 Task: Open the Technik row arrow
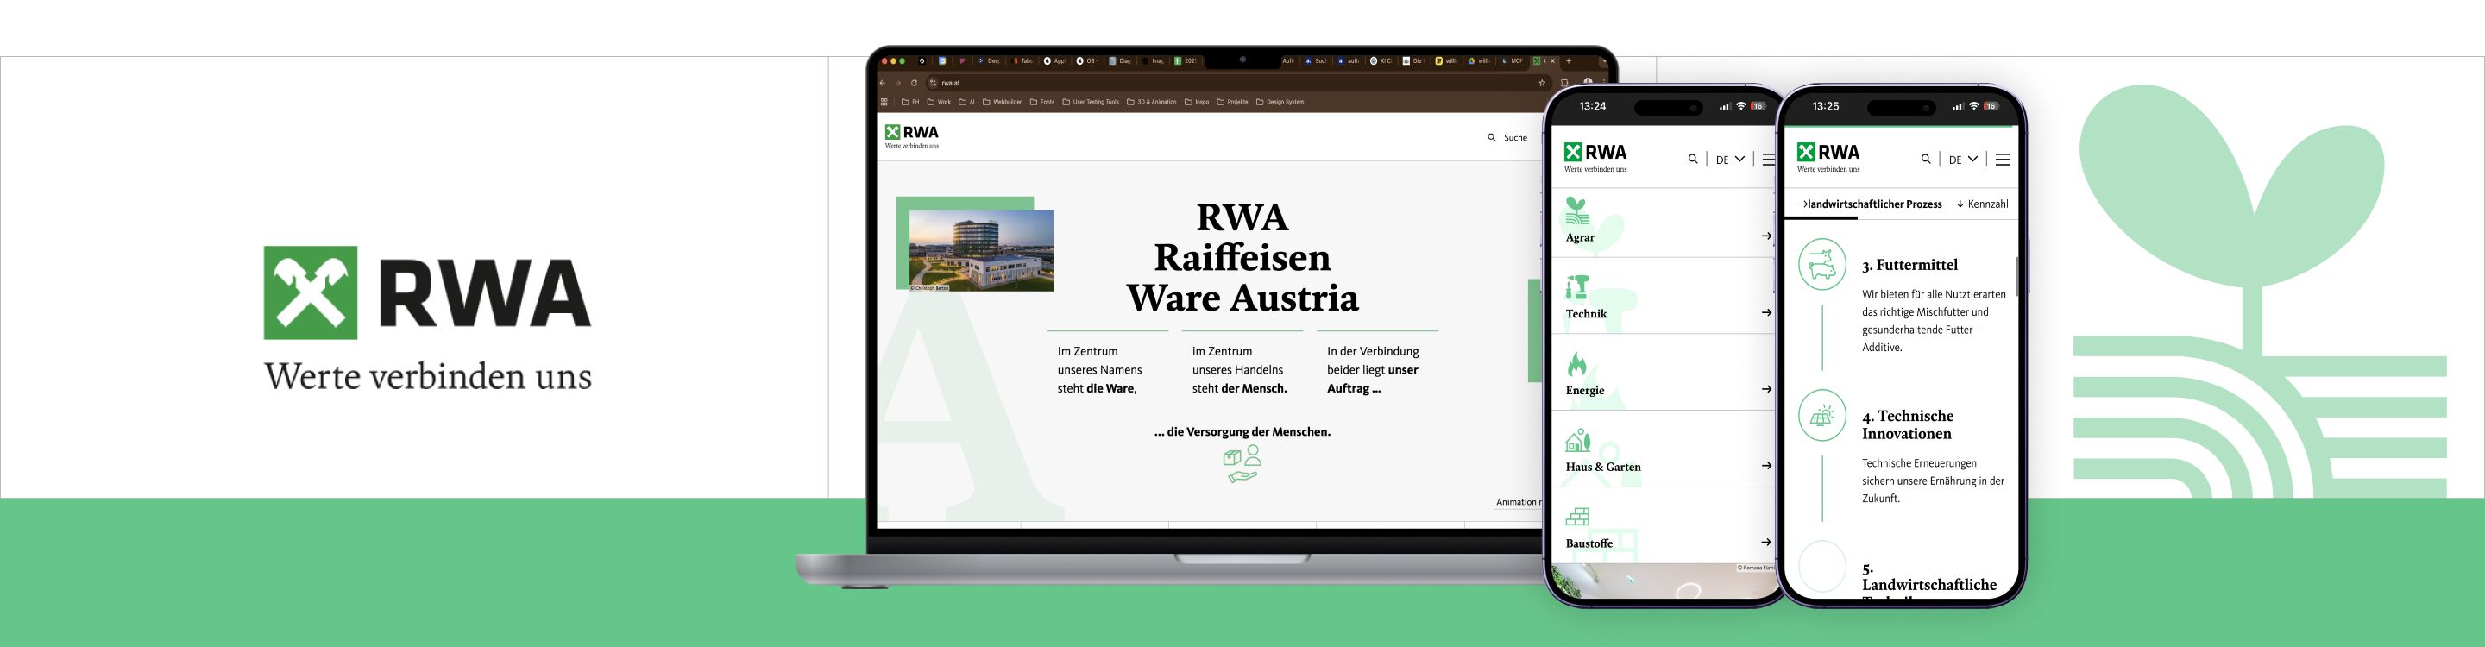click(x=1766, y=312)
